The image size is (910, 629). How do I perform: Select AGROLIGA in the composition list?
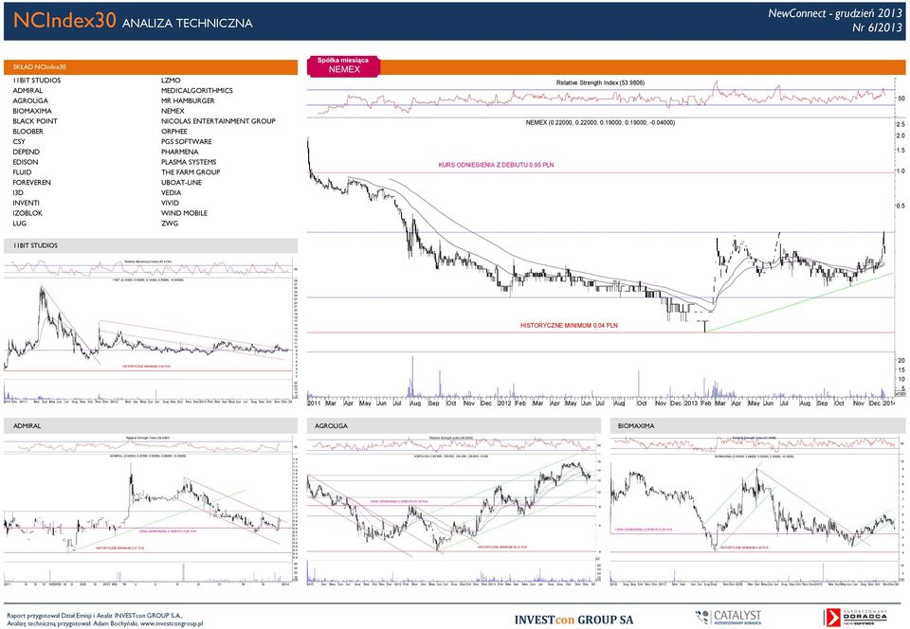click(x=30, y=100)
